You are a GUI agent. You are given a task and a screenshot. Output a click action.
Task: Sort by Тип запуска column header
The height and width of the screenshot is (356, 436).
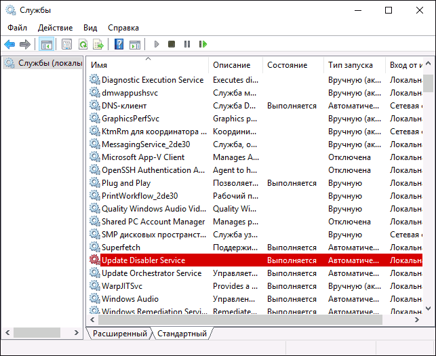pos(350,65)
